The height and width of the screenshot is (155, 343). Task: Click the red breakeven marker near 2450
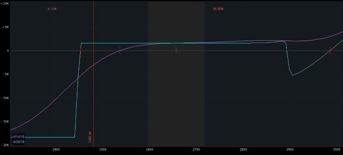pos(80,51)
